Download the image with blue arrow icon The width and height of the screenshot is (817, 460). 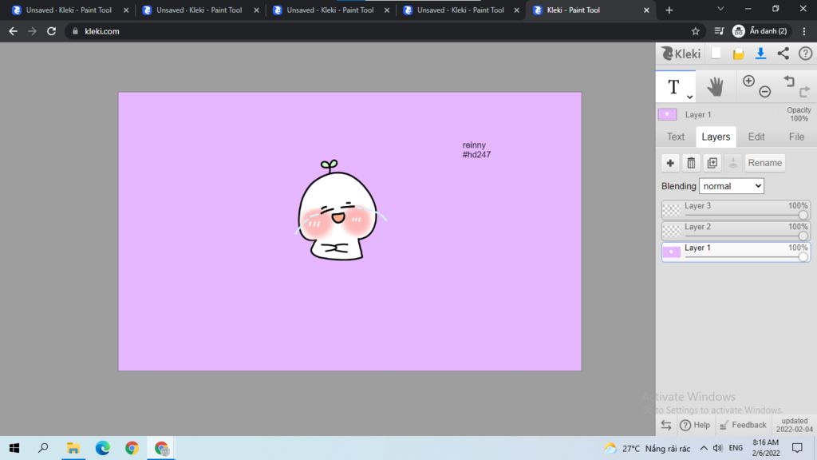click(760, 54)
